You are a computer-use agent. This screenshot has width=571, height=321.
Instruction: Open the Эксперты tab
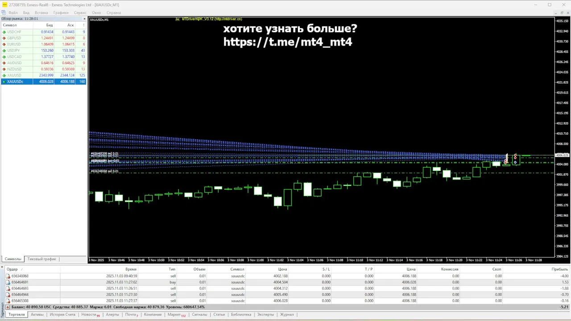tap(265, 315)
